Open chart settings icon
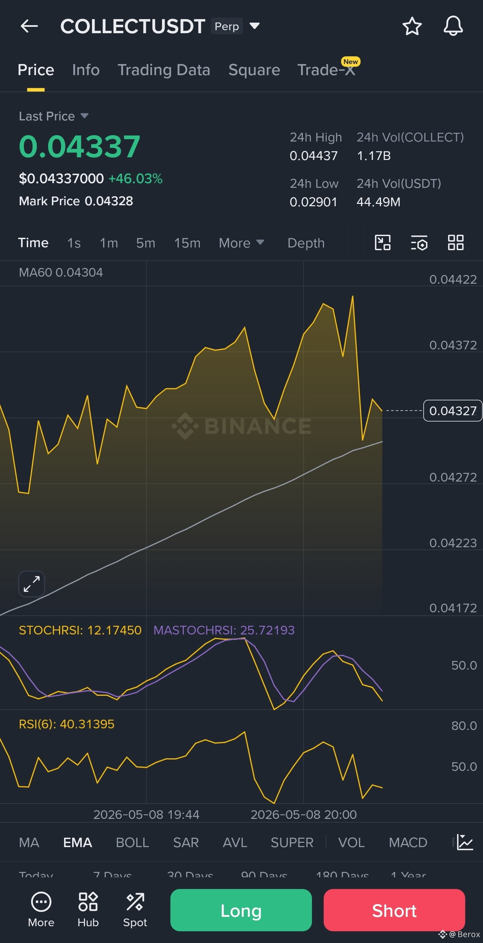483x943 pixels. click(x=419, y=242)
